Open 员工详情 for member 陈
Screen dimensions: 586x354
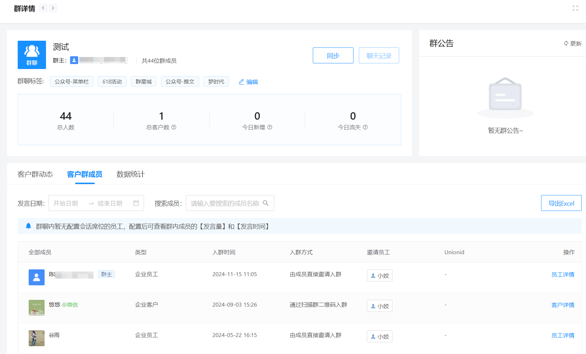(563, 275)
